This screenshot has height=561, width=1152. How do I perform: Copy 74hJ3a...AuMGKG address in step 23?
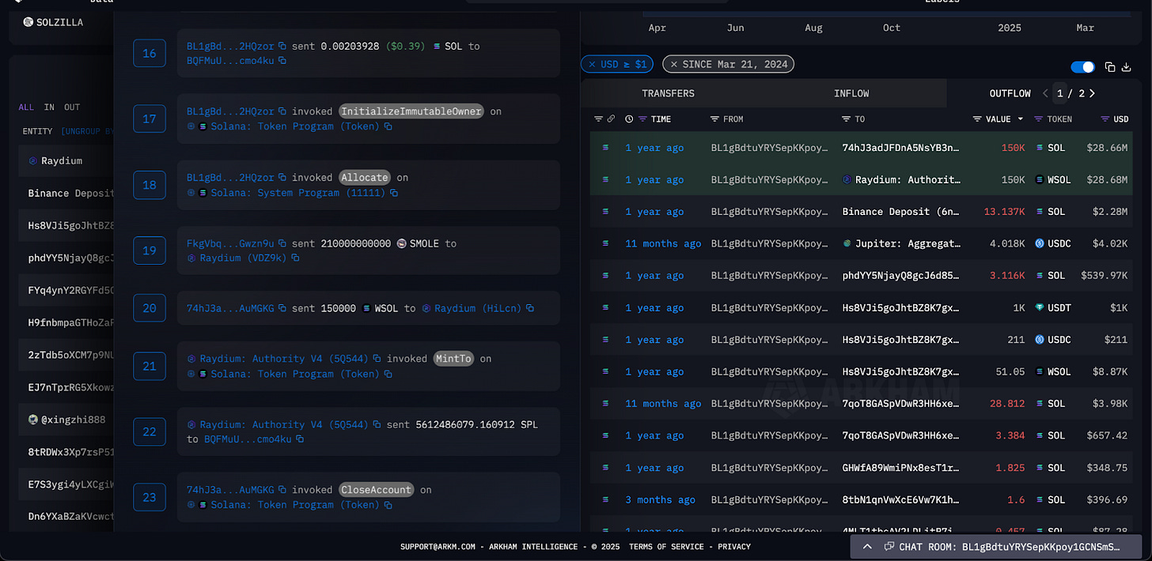tap(282, 491)
